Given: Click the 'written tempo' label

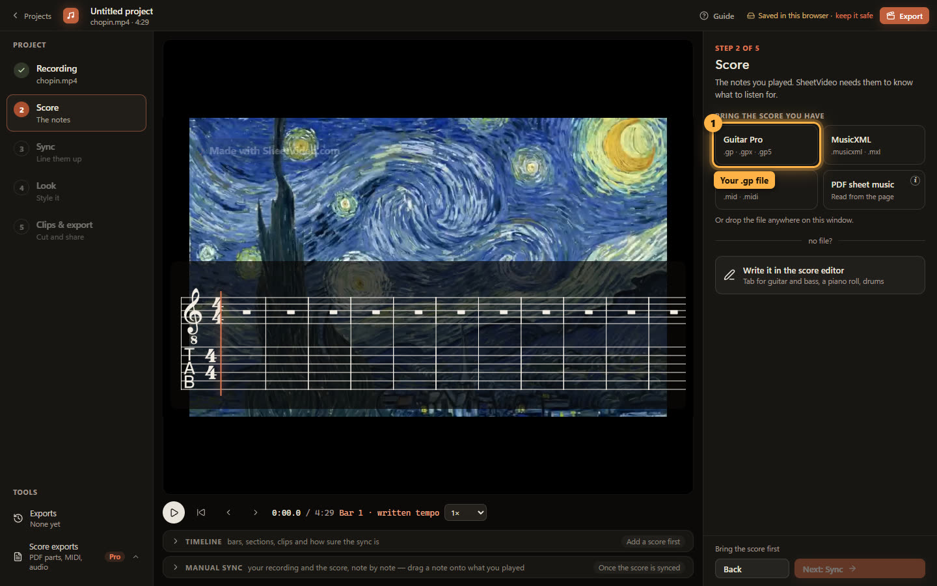Looking at the screenshot, I should [x=408, y=513].
